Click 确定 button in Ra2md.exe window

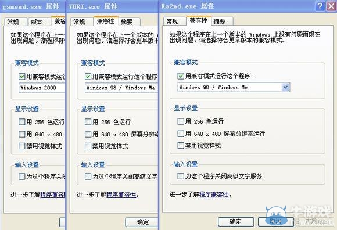point(236,221)
